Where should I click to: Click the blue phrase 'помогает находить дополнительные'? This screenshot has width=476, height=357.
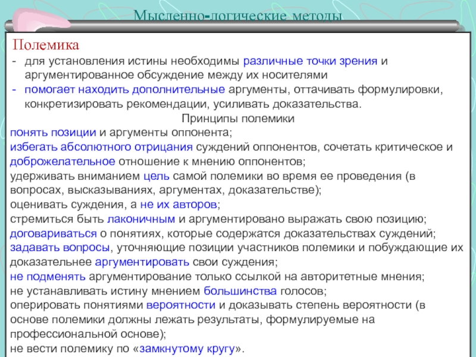click(x=125, y=90)
